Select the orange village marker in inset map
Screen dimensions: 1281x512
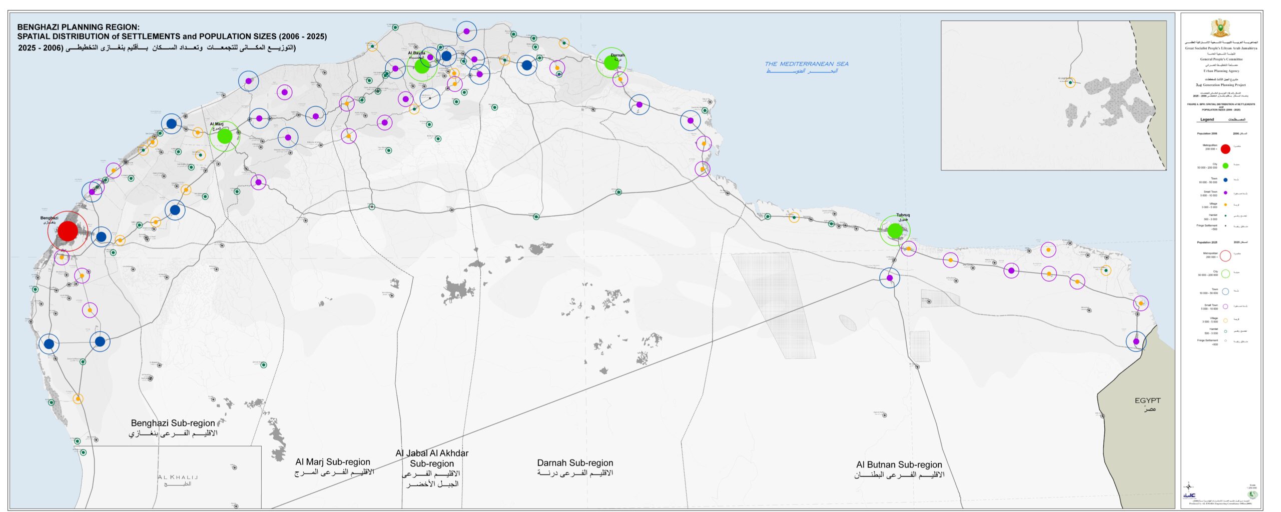pos(1070,82)
